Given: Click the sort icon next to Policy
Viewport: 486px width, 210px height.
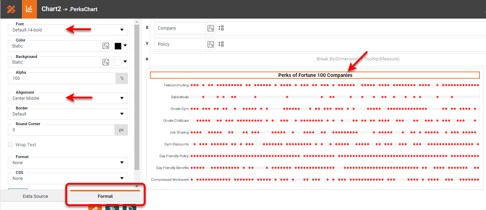Looking at the screenshot, I should (x=221, y=44).
